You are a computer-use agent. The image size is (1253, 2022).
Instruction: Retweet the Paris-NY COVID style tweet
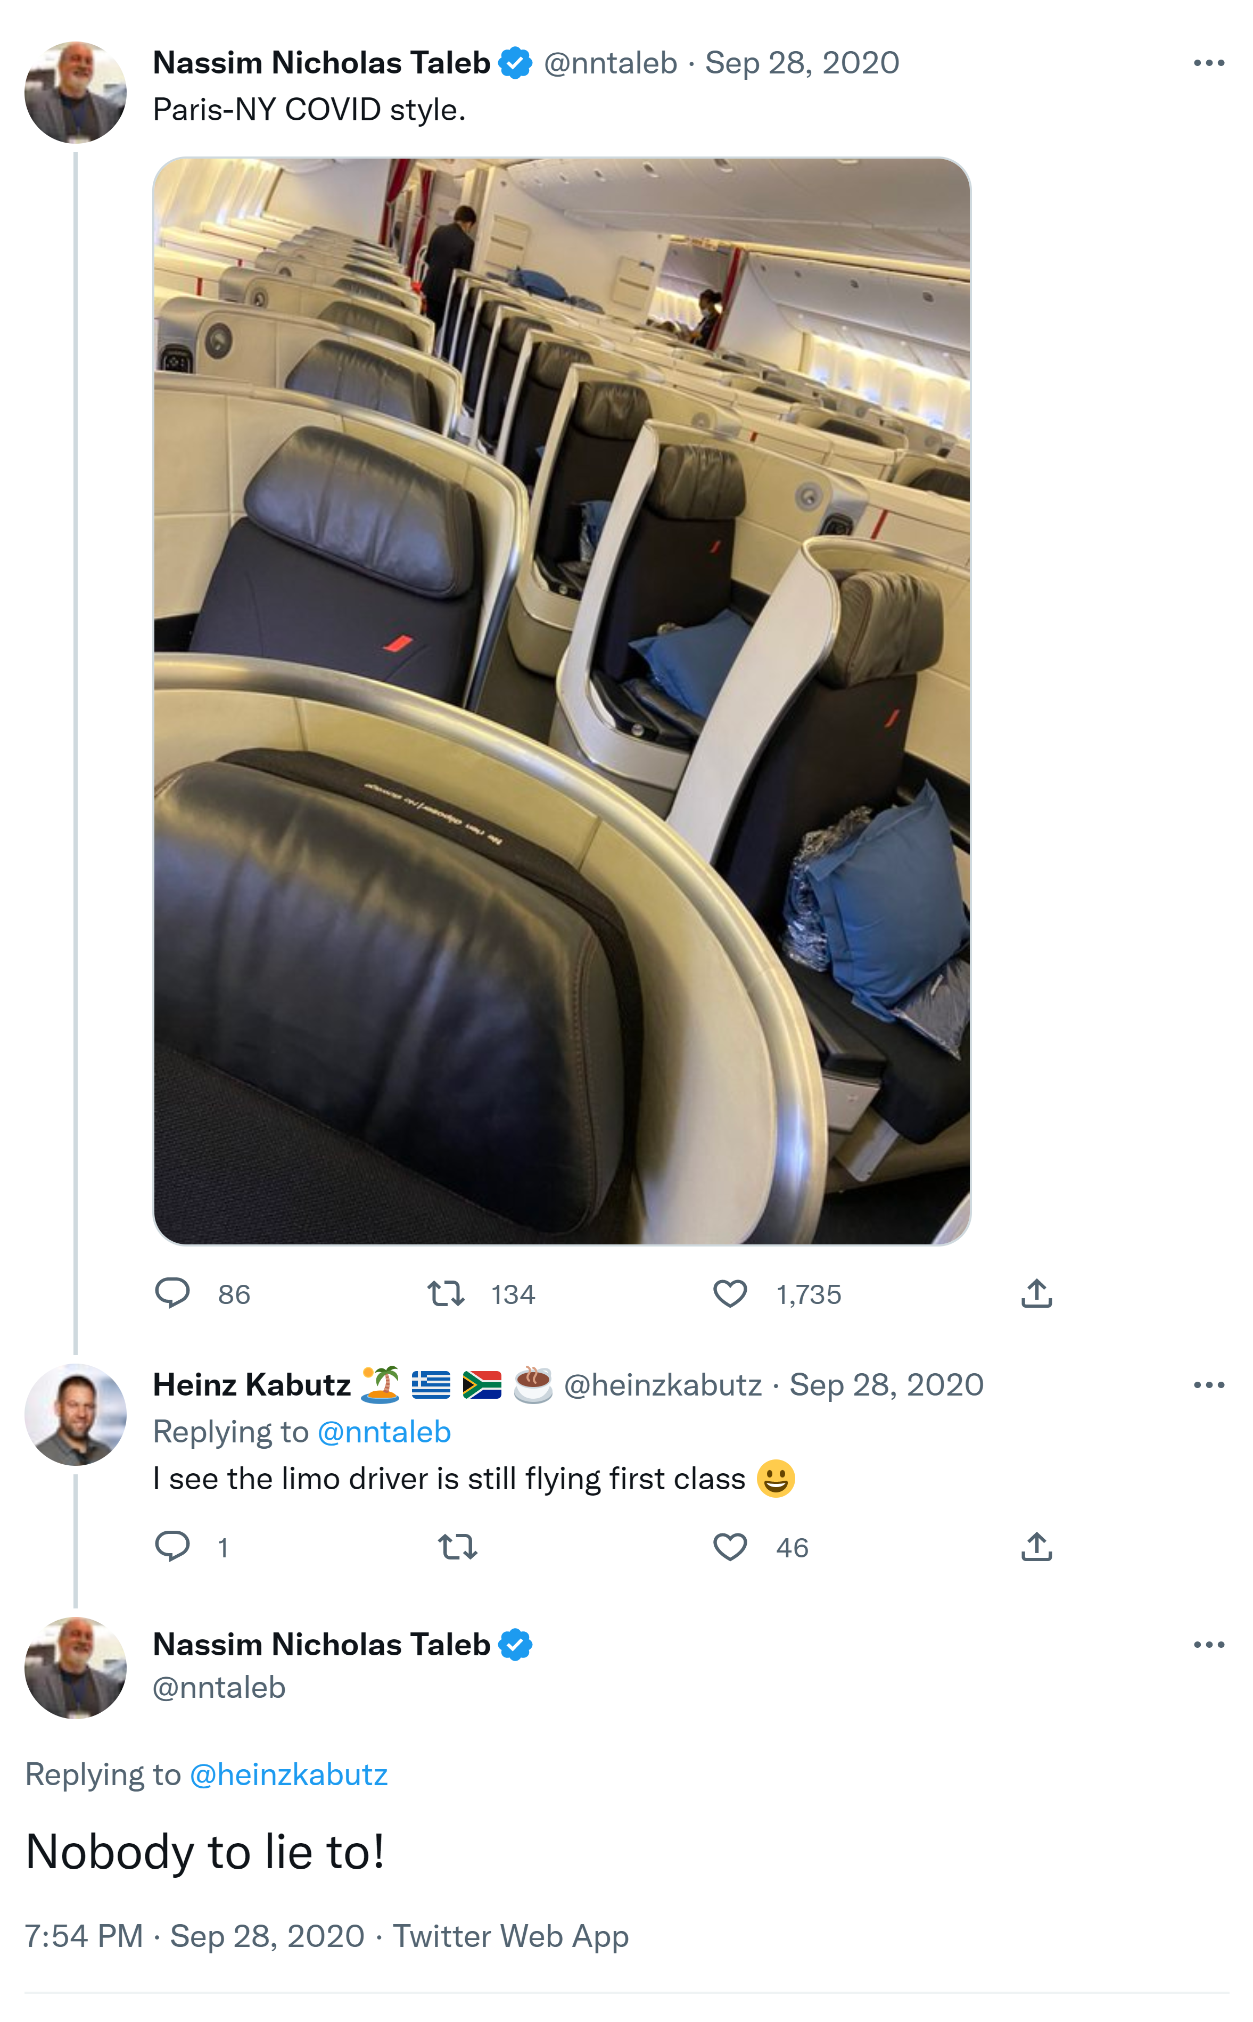(x=446, y=1293)
